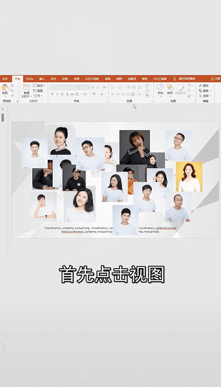Open the font name dropdown box
Image resolution: width=221 pixels, height=387 pixels.
(64, 88)
